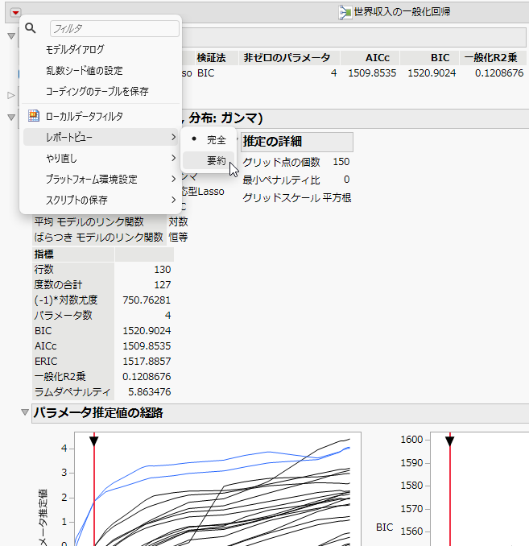Collapse the top outline disclosure triangle
This screenshot has height=546, width=529.
11,36
